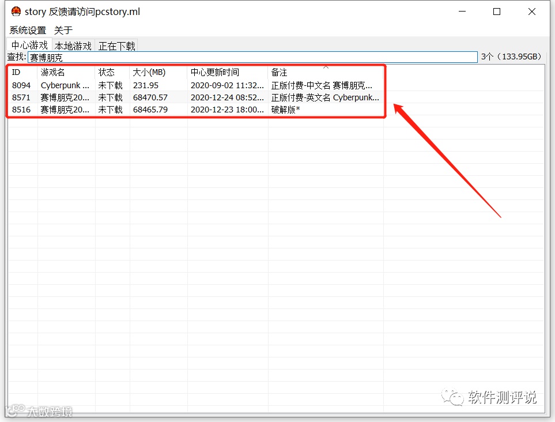Open the 系统设置 menu

click(28, 31)
